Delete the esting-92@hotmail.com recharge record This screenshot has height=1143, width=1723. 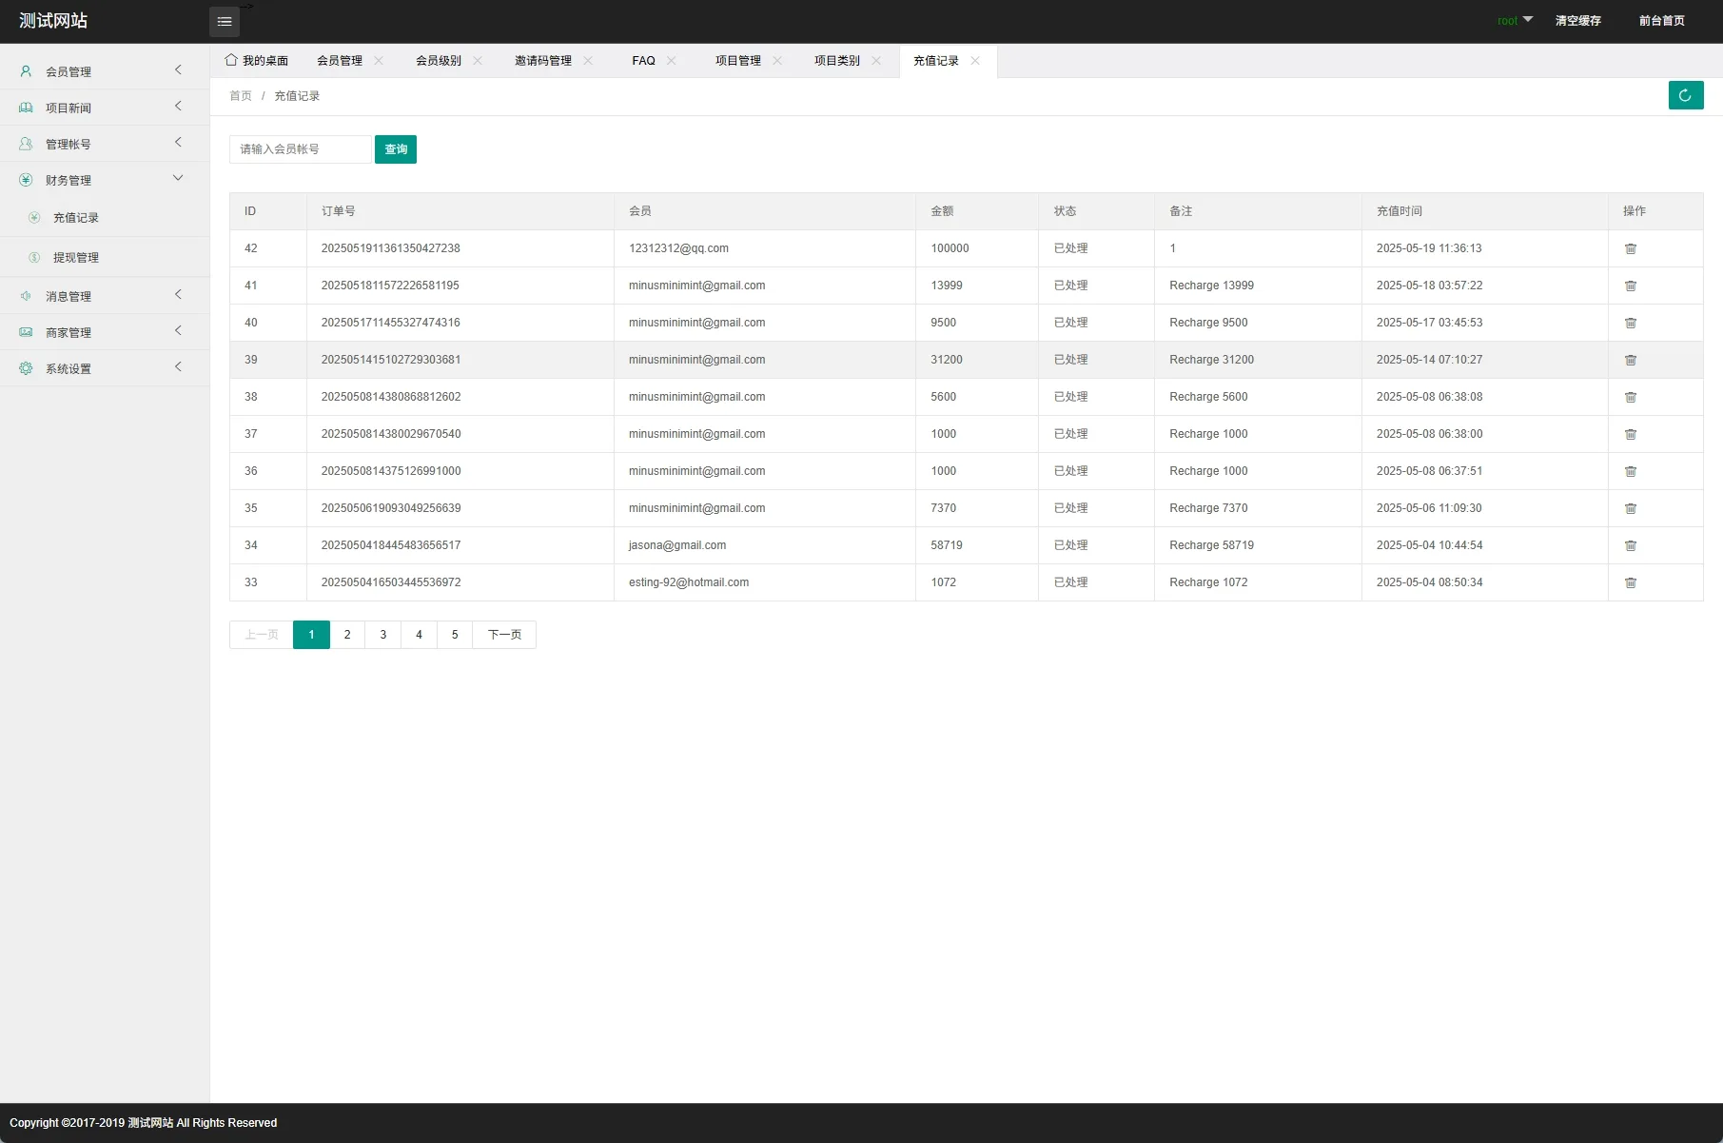pyautogui.click(x=1630, y=582)
